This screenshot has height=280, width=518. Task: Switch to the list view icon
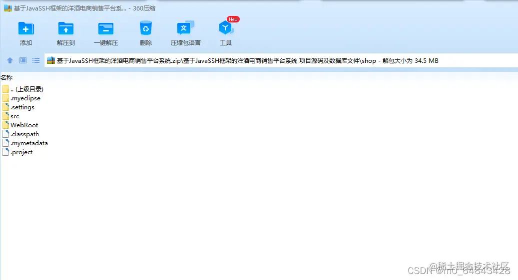36,60
